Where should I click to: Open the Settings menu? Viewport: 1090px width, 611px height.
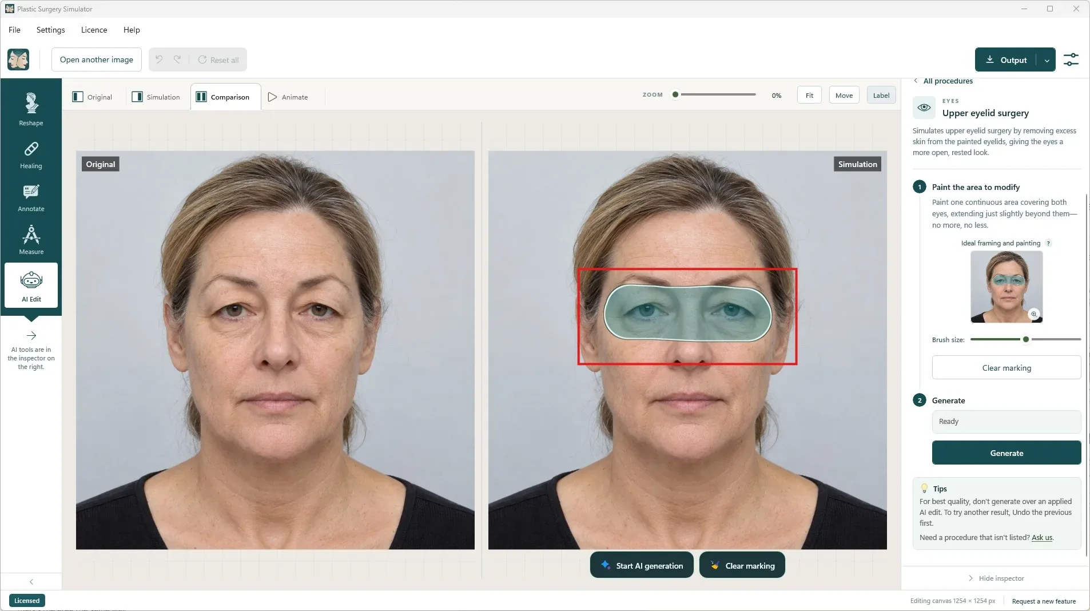[x=50, y=30]
